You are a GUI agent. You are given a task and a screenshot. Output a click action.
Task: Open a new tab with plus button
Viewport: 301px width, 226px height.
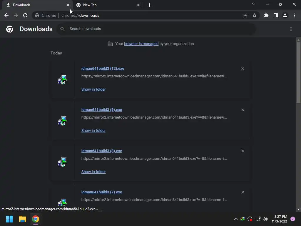click(x=150, y=5)
